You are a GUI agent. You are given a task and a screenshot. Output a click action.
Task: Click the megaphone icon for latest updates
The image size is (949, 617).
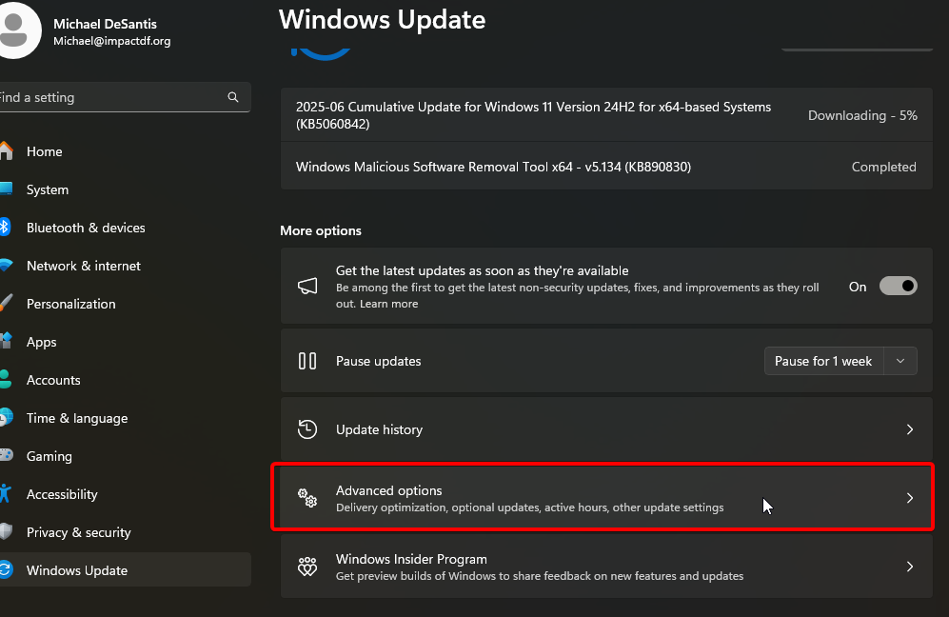coord(307,287)
